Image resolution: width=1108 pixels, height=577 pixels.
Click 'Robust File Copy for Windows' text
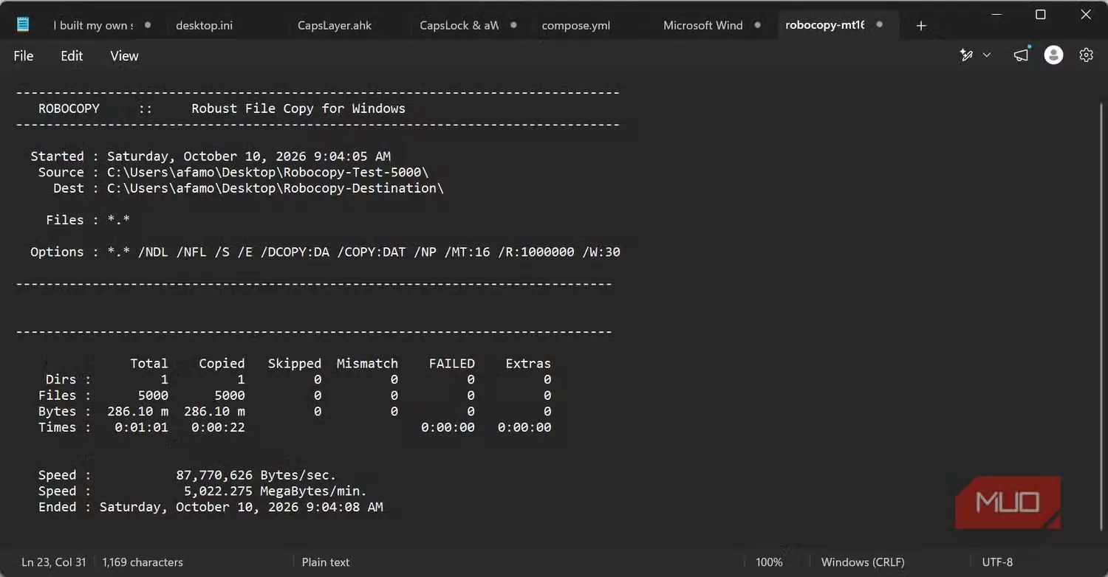click(298, 108)
